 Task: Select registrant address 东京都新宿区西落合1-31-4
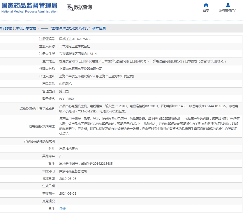pyautogui.click(x=78, y=54)
